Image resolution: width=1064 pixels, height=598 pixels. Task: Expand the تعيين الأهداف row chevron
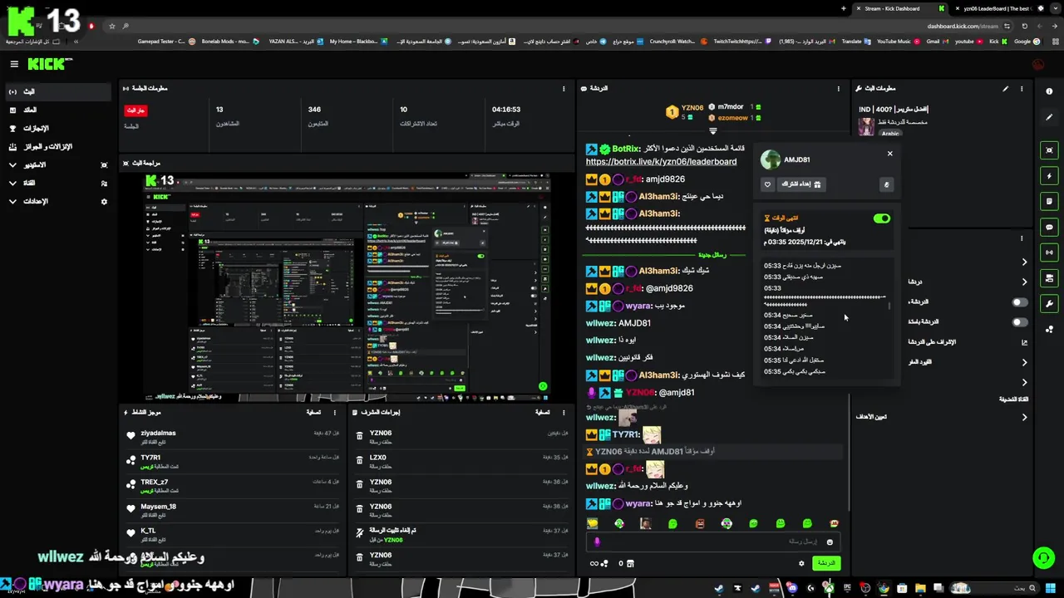pos(1024,417)
